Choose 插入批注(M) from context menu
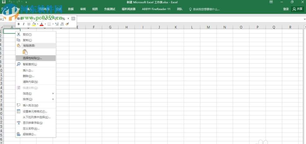Viewport: 306px width, 144px height. (x=36, y=105)
